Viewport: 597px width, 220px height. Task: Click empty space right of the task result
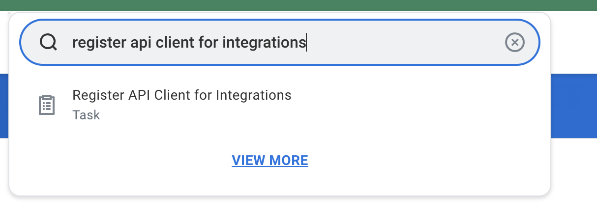[418, 105]
